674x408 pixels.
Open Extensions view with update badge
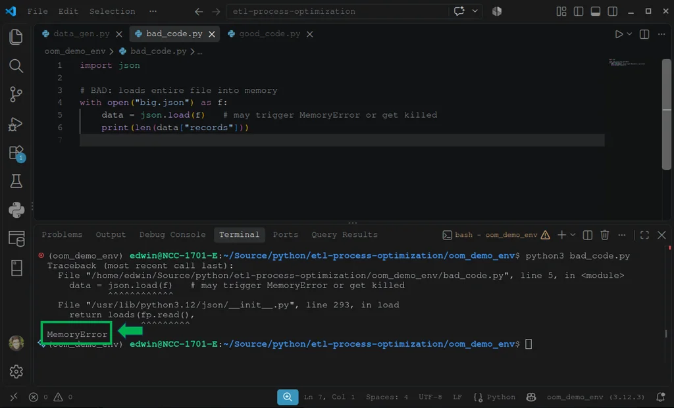(16, 153)
